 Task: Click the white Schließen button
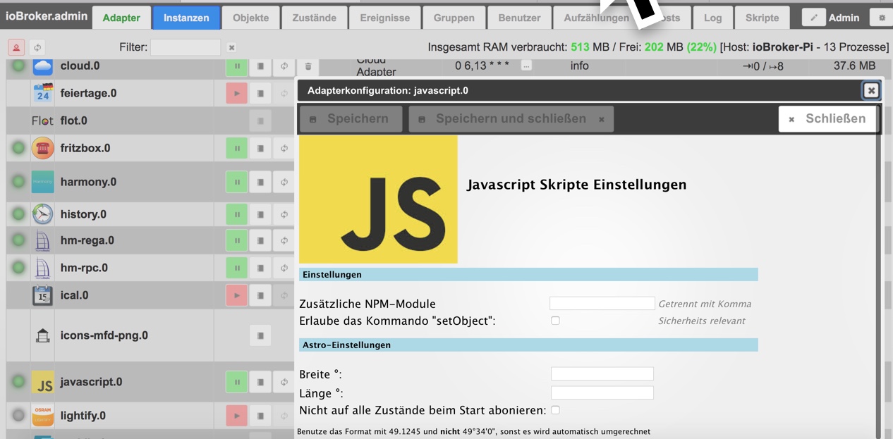pyautogui.click(x=827, y=119)
